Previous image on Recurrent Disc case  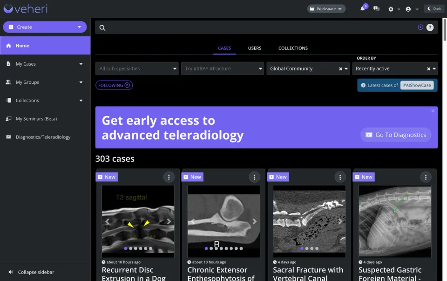point(107,221)
